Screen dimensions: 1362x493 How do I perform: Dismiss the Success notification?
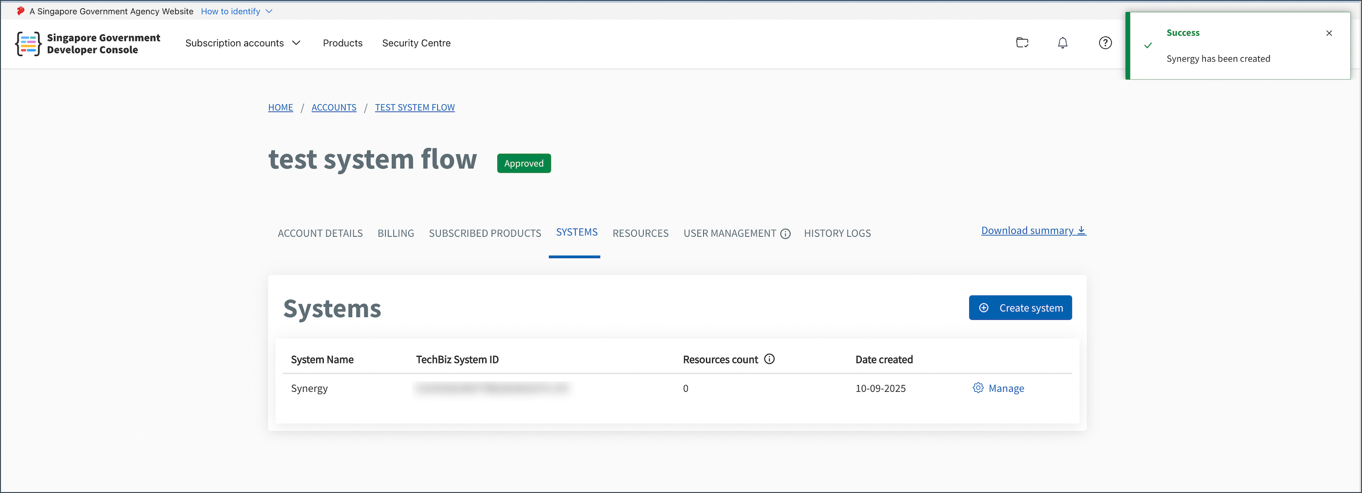pos(1329,33)
